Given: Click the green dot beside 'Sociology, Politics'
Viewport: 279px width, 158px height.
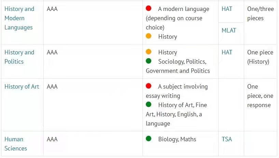Looking at the screenshot, I should tap(149, 61).
